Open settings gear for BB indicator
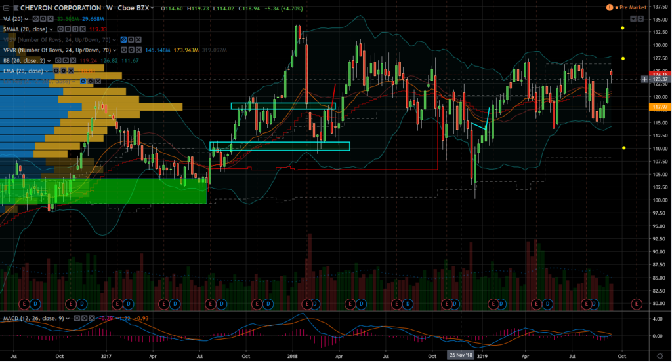 pos(66,60)
